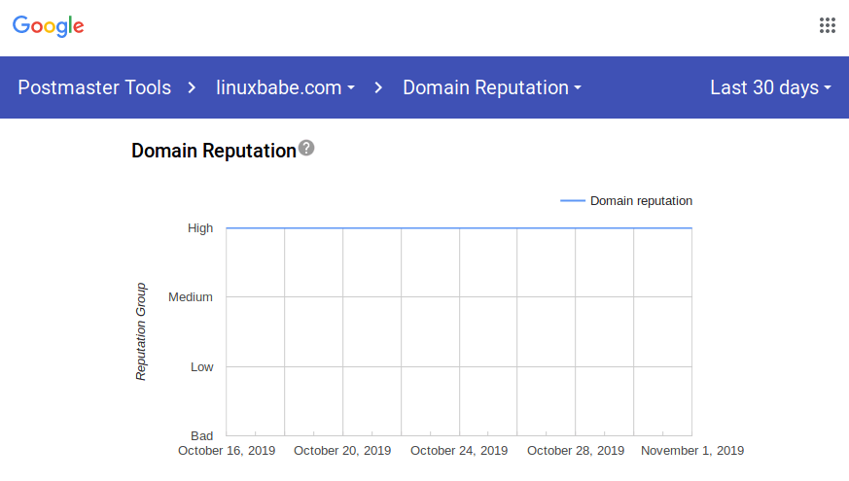Click the Low reputation axis label
849x481 pixels.
click(x=201, y=367)
